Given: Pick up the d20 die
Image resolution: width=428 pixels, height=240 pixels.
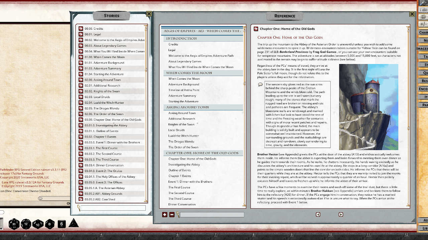Looking at the screenshot, I should [x=14, y=224].
